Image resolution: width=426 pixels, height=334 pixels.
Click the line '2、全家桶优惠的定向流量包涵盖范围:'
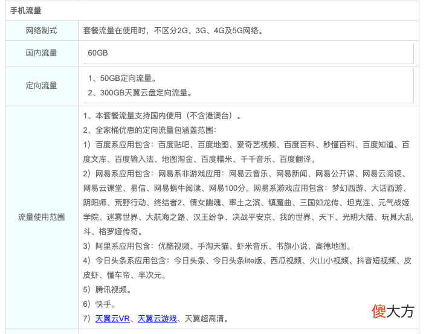pos(150,130)
